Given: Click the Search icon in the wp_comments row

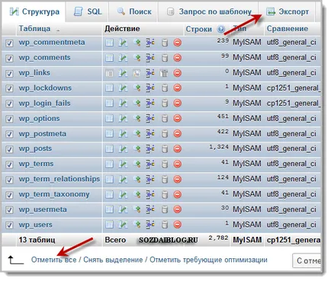Looking at the screenshot, I should (137, 58).
